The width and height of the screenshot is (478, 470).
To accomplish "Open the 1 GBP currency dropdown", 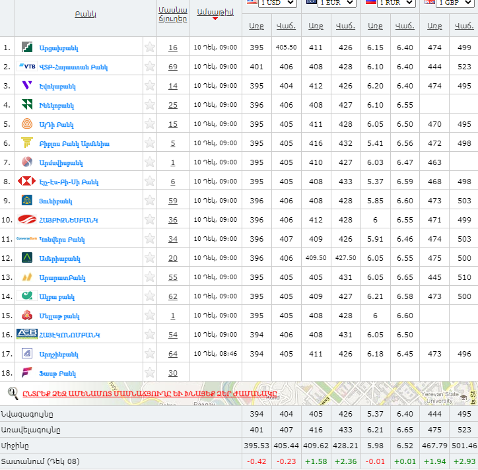I will click(x=456, y=3).
